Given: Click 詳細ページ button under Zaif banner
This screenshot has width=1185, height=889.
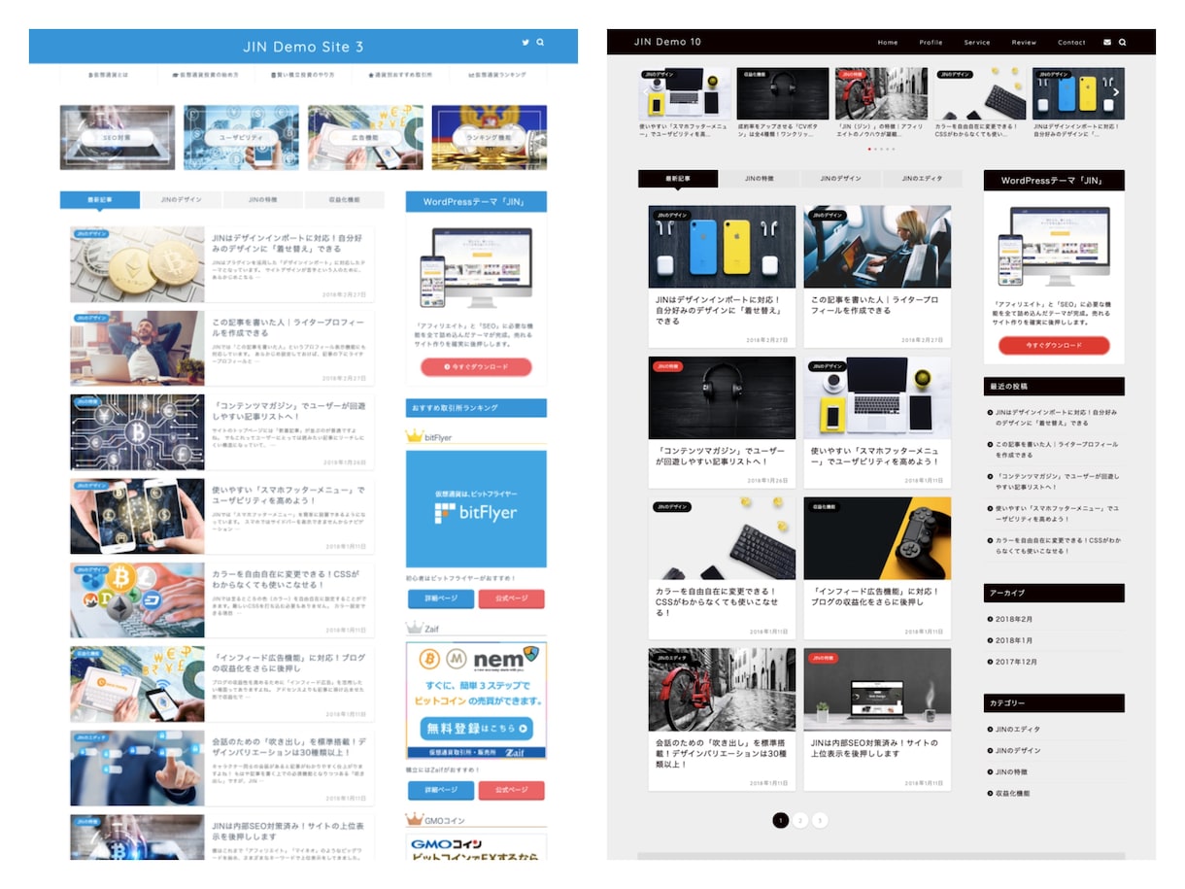Looking at the screenshot, I should click(441, 790).
